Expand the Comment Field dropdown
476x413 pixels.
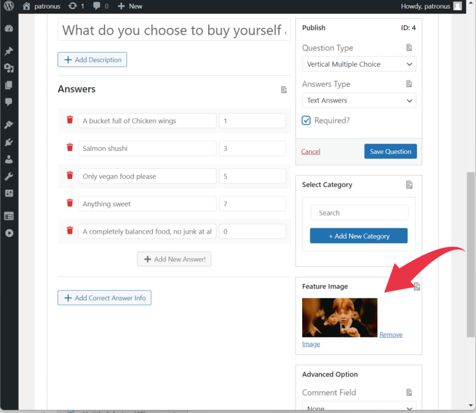coord(359,407)
